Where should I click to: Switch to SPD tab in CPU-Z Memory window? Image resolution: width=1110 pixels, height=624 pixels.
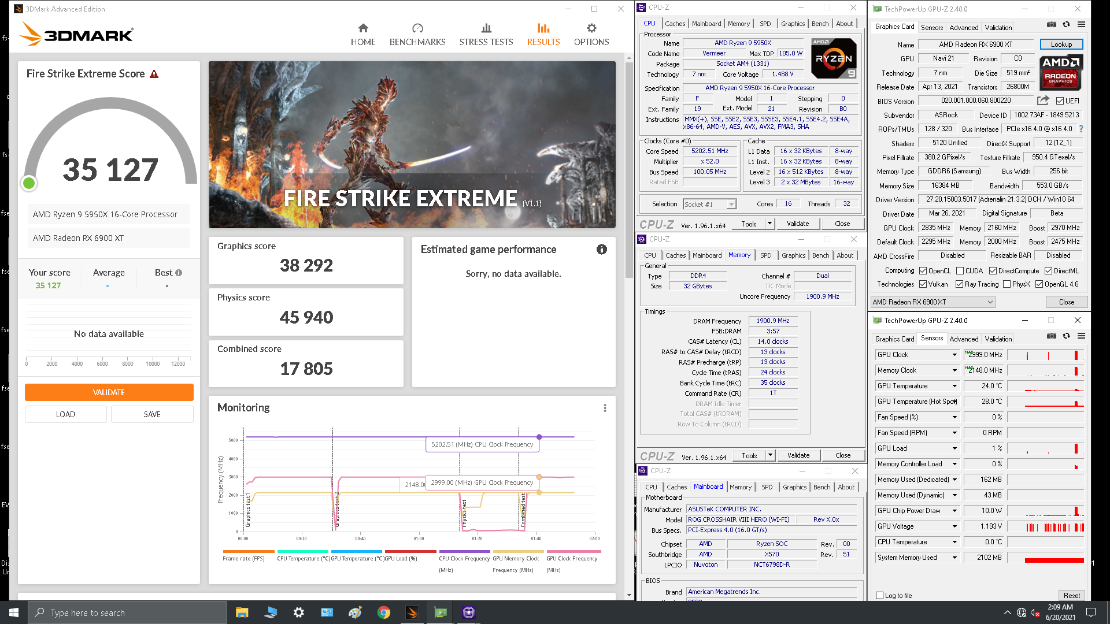(x=766, y=255)
